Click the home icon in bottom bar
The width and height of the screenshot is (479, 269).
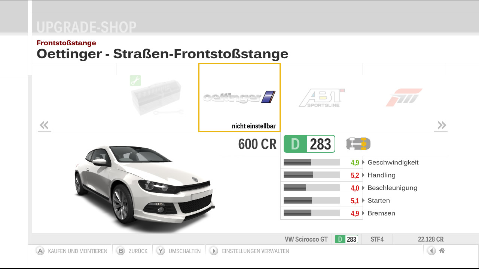click(442, 251)
